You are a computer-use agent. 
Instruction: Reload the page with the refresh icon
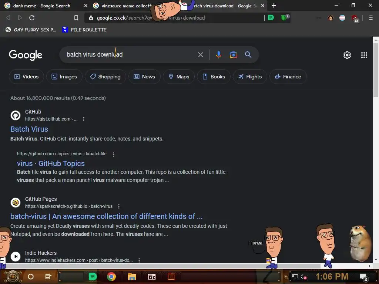click(x=32, y=18)
